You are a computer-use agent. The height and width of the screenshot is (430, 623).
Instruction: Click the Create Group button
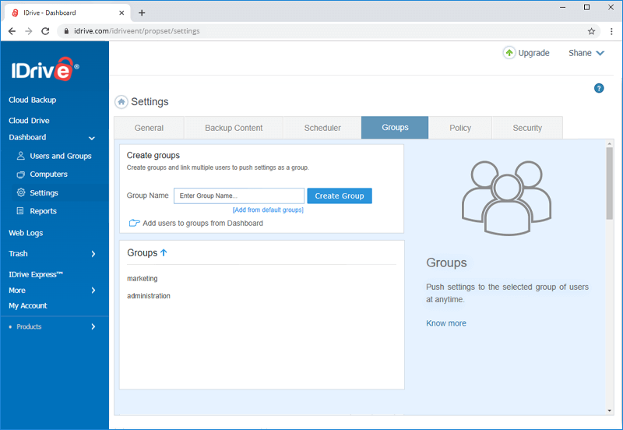tap(340, 196)
